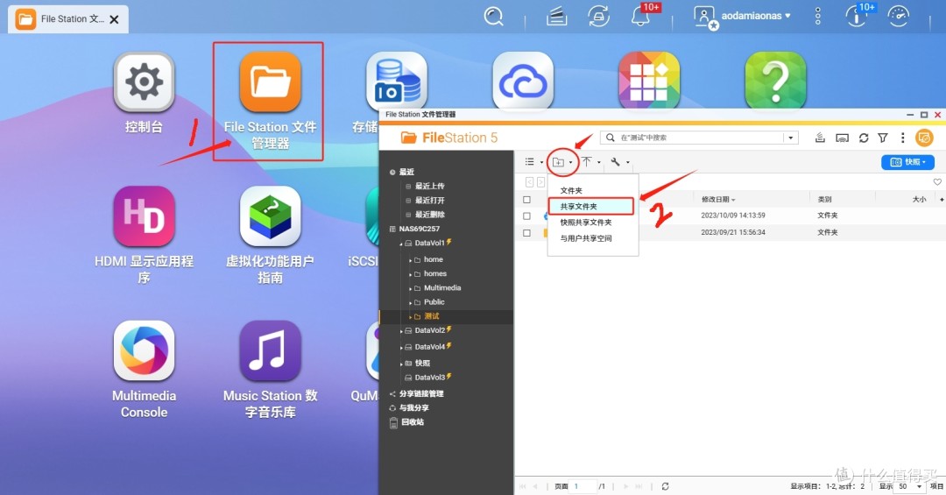Click the top bar search magnifier icon
Viewport: 946px width, 495px height.
493,17
